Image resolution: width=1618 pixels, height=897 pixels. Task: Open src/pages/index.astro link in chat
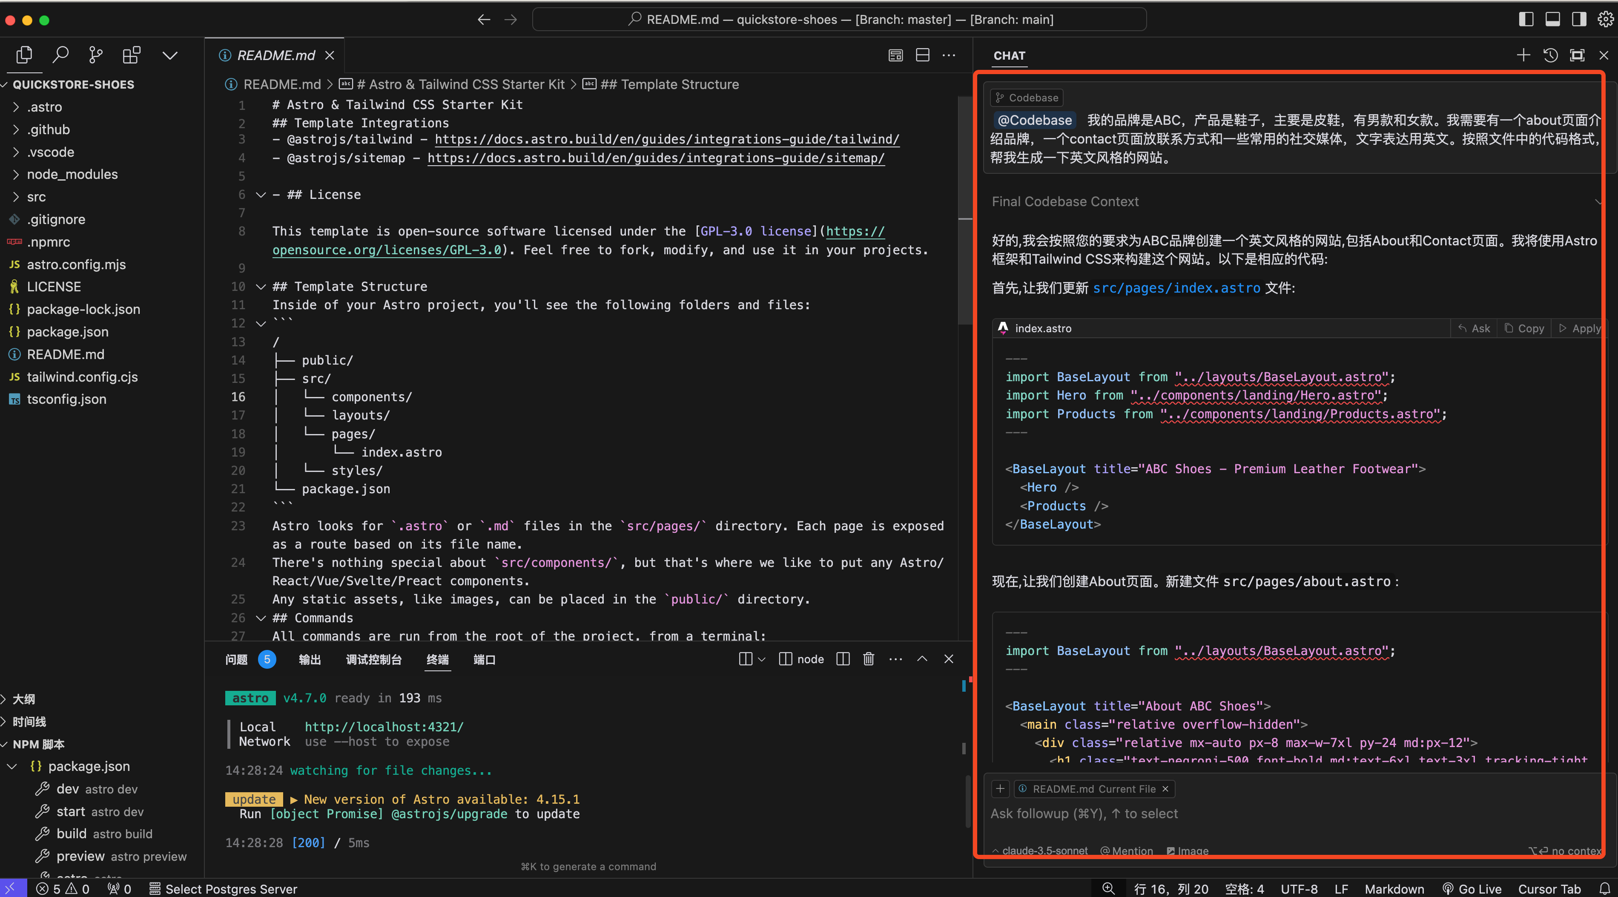point(1176,287)
